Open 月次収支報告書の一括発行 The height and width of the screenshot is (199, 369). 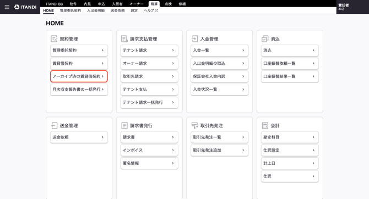tap(79, 90)
